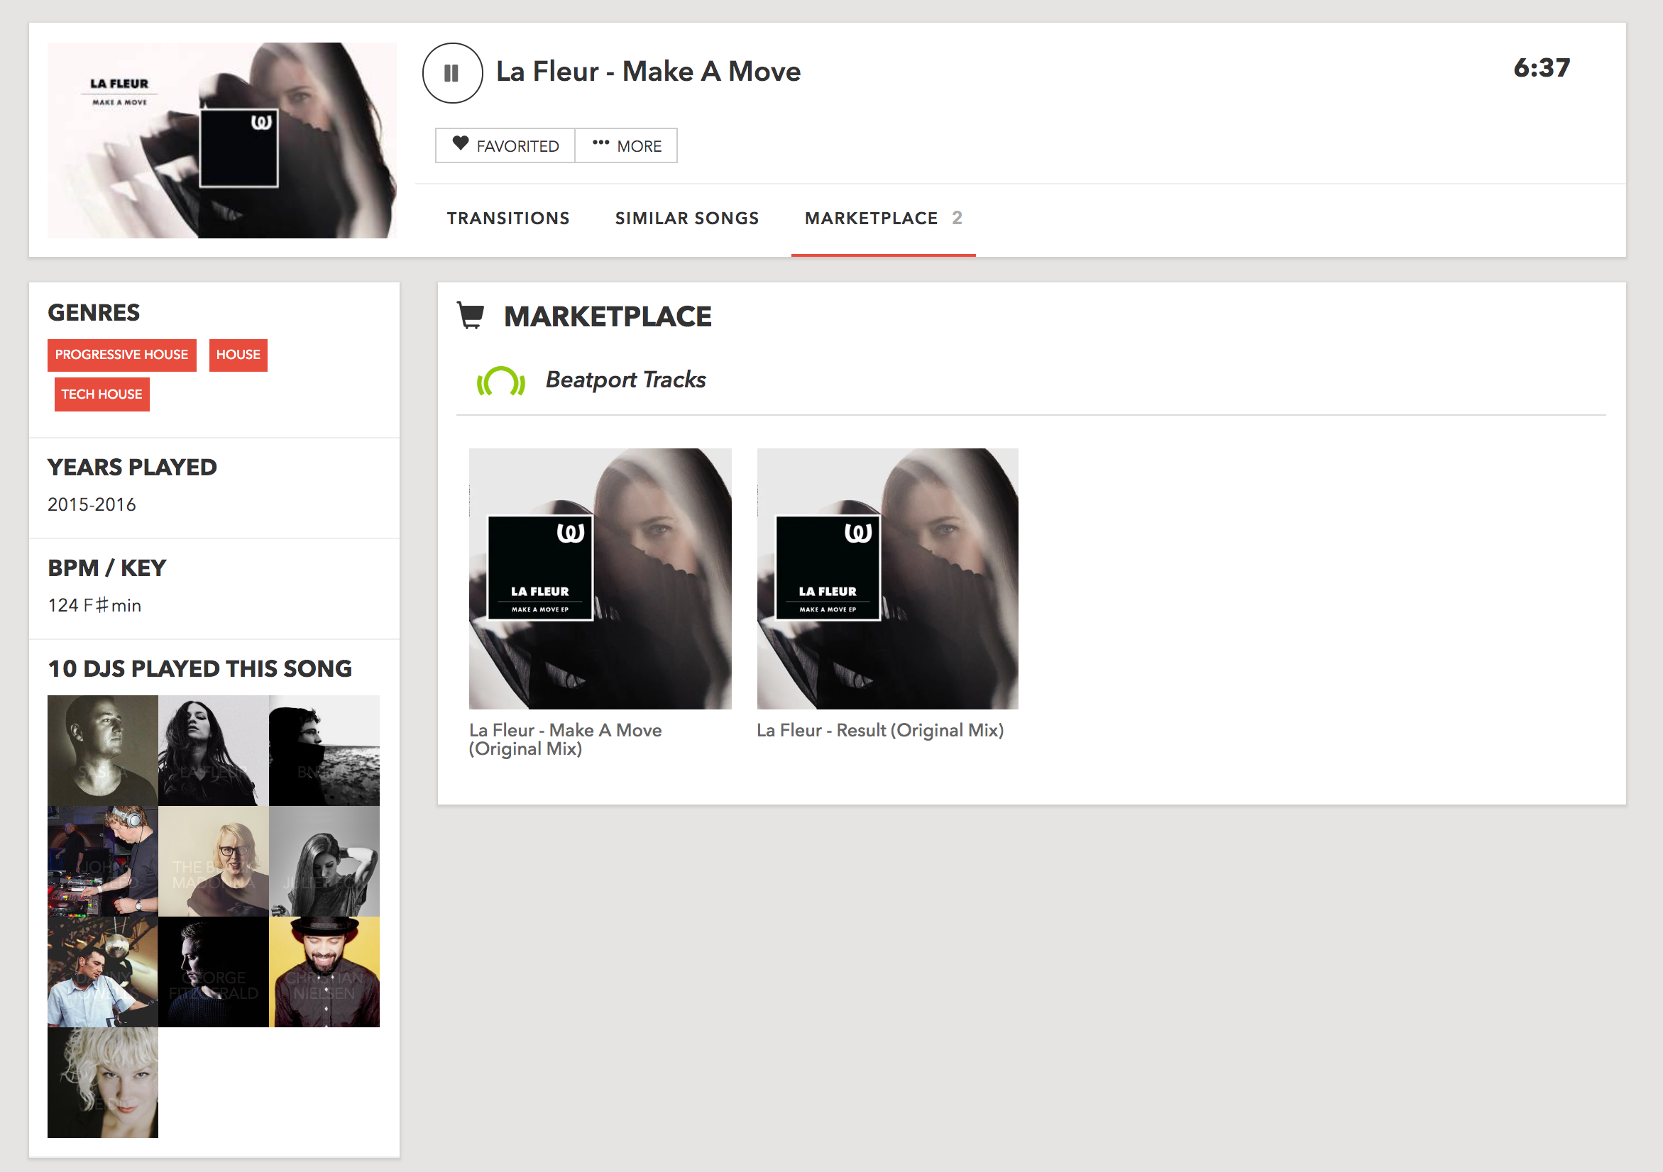Image resolution: width=1663 pixels, height=1172 pixels.
Task: Click the shopping cart Marketplace icon
Action: click(471, 316)
